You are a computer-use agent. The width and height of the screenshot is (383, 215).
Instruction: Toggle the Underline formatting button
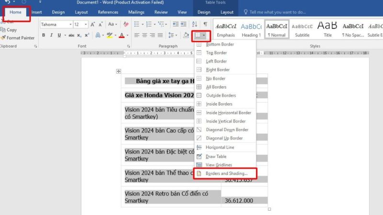click(59, 35)
